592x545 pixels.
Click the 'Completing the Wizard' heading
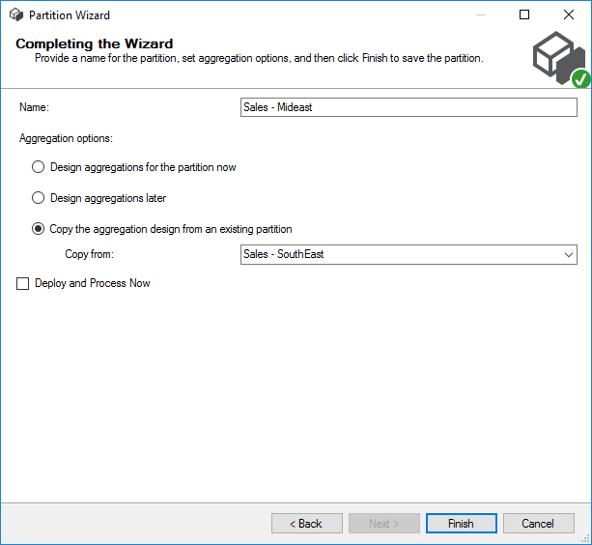[x=95, y=43]
